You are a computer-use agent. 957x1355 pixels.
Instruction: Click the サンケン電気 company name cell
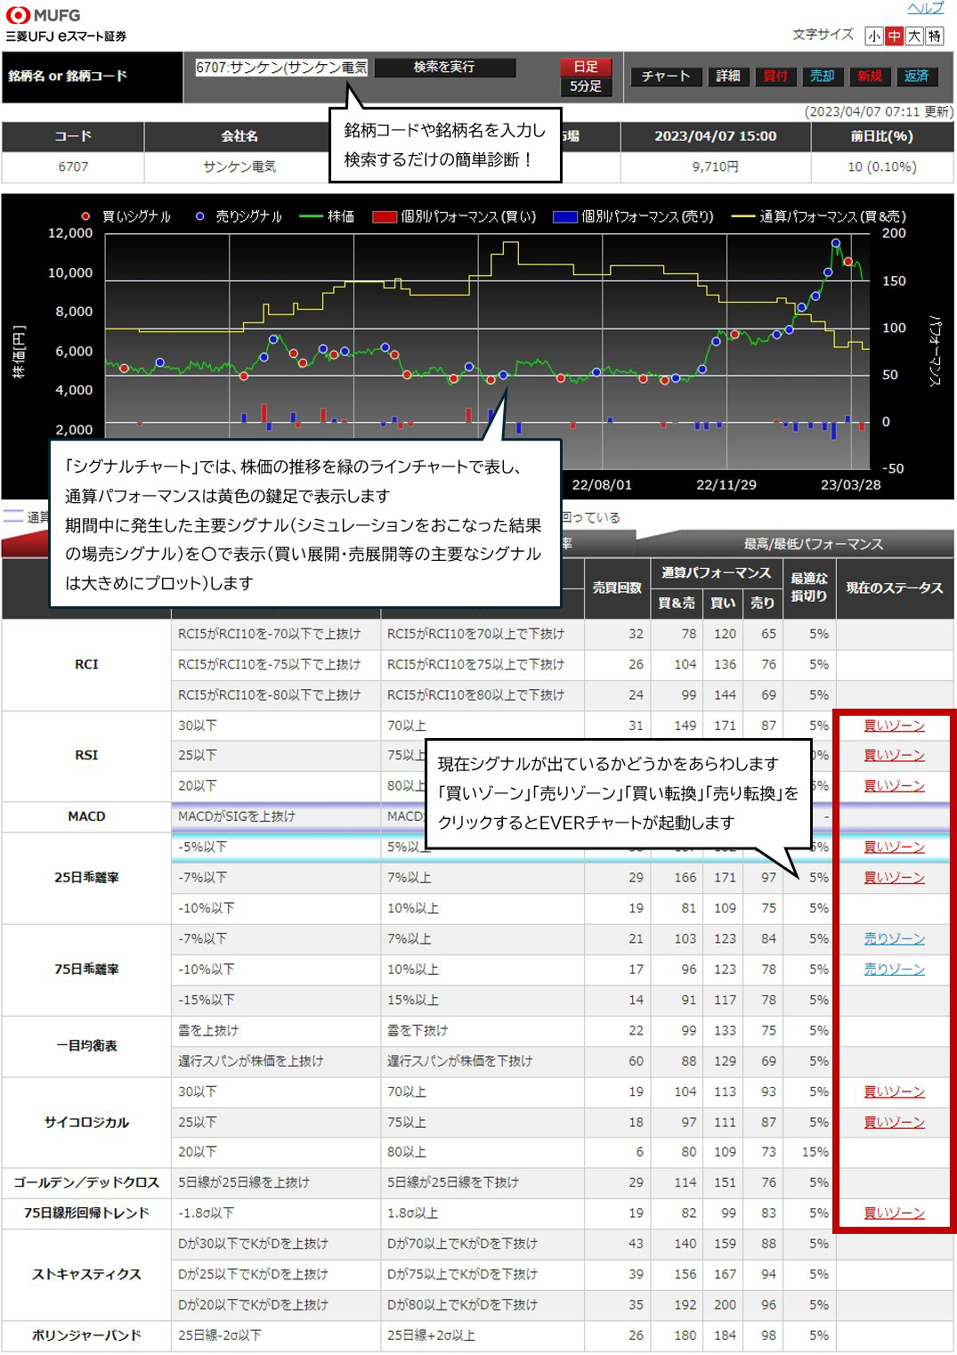[x=239, y=166]
